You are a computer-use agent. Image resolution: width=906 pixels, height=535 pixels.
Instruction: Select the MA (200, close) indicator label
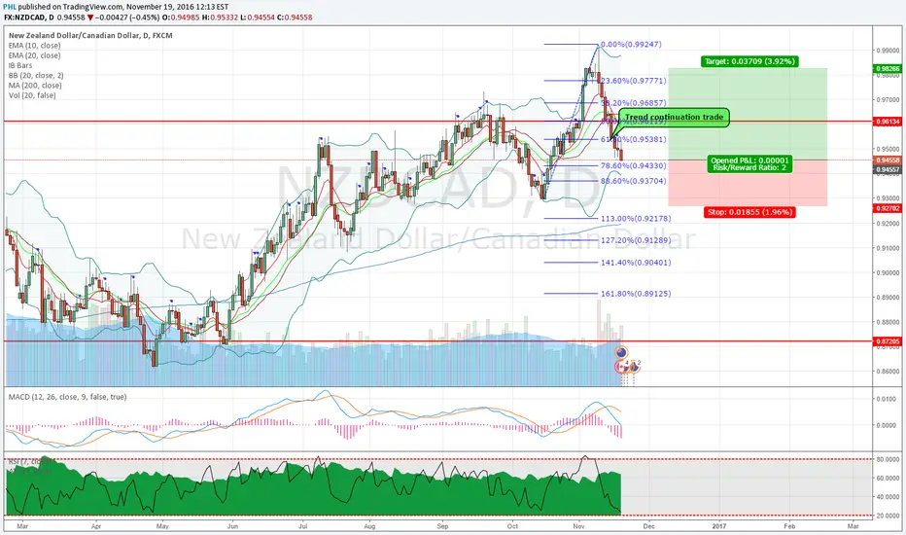pyautogui.click(x=35, y=85)
